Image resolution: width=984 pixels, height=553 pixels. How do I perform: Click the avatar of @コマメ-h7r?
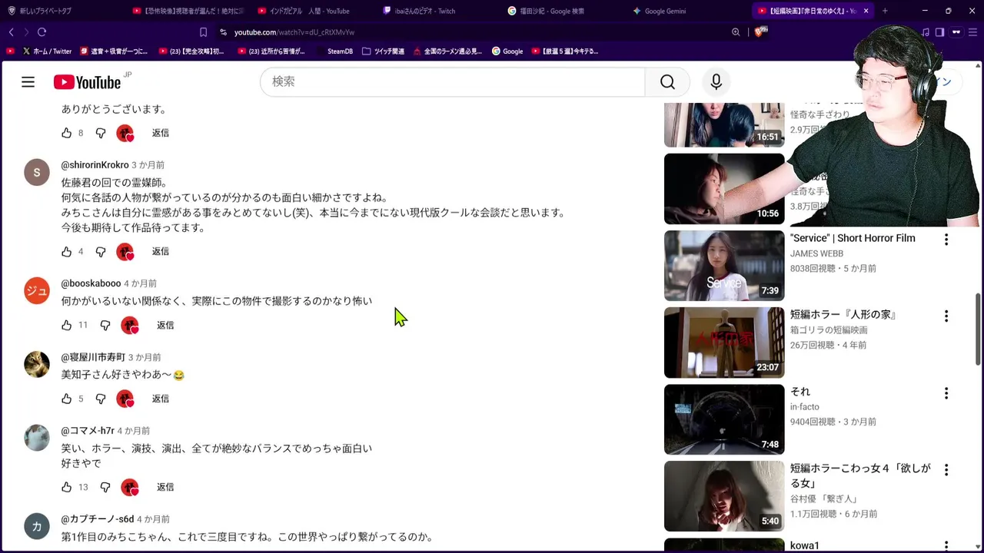(36, 438)
